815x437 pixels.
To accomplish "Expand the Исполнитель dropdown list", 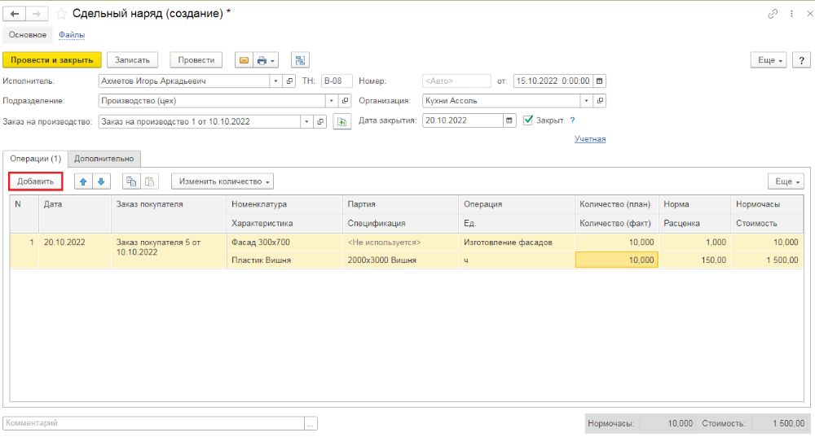I will coord(275,81).
